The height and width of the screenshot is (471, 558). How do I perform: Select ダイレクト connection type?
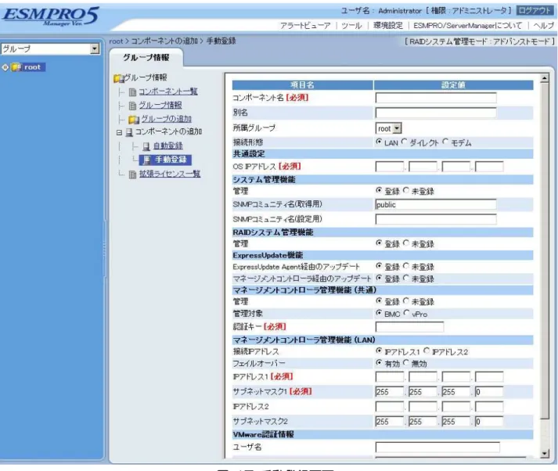[404, 142]
